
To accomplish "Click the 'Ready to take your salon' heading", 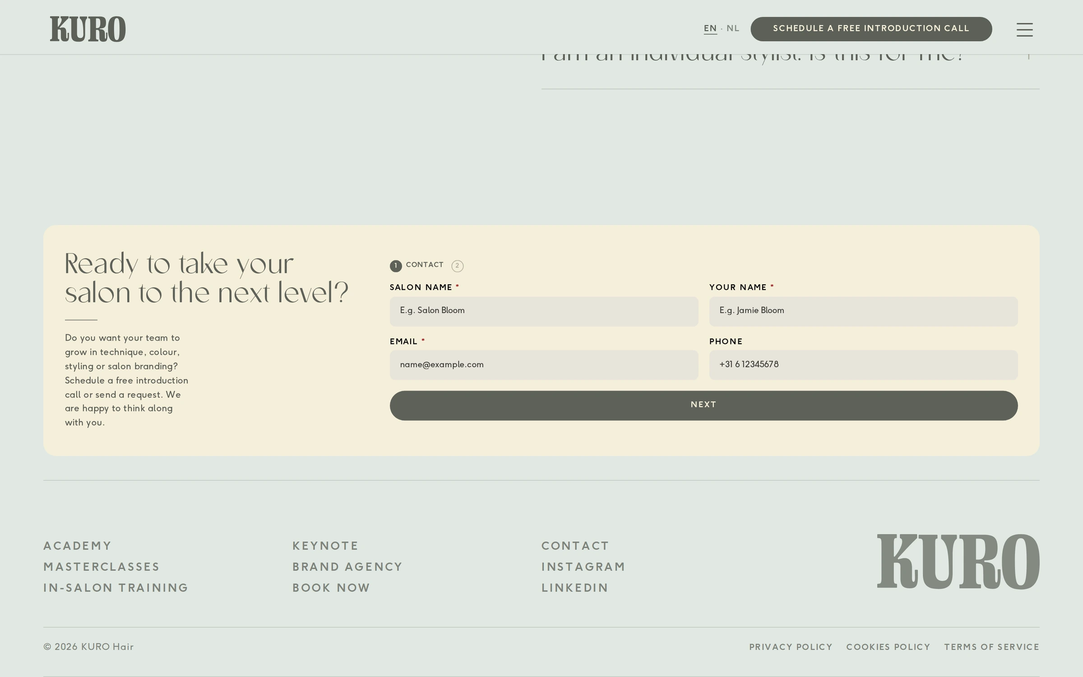I will tap(207, 278).
